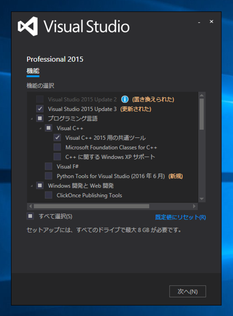Click the (置き換えられた) status text
The image size is (233, 316).
[x=153, y=100]
